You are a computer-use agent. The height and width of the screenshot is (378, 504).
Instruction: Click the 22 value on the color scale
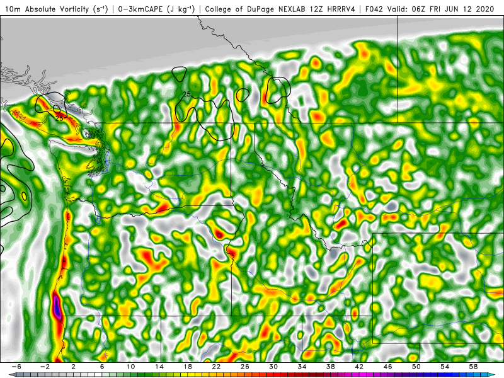pos(216,367)
